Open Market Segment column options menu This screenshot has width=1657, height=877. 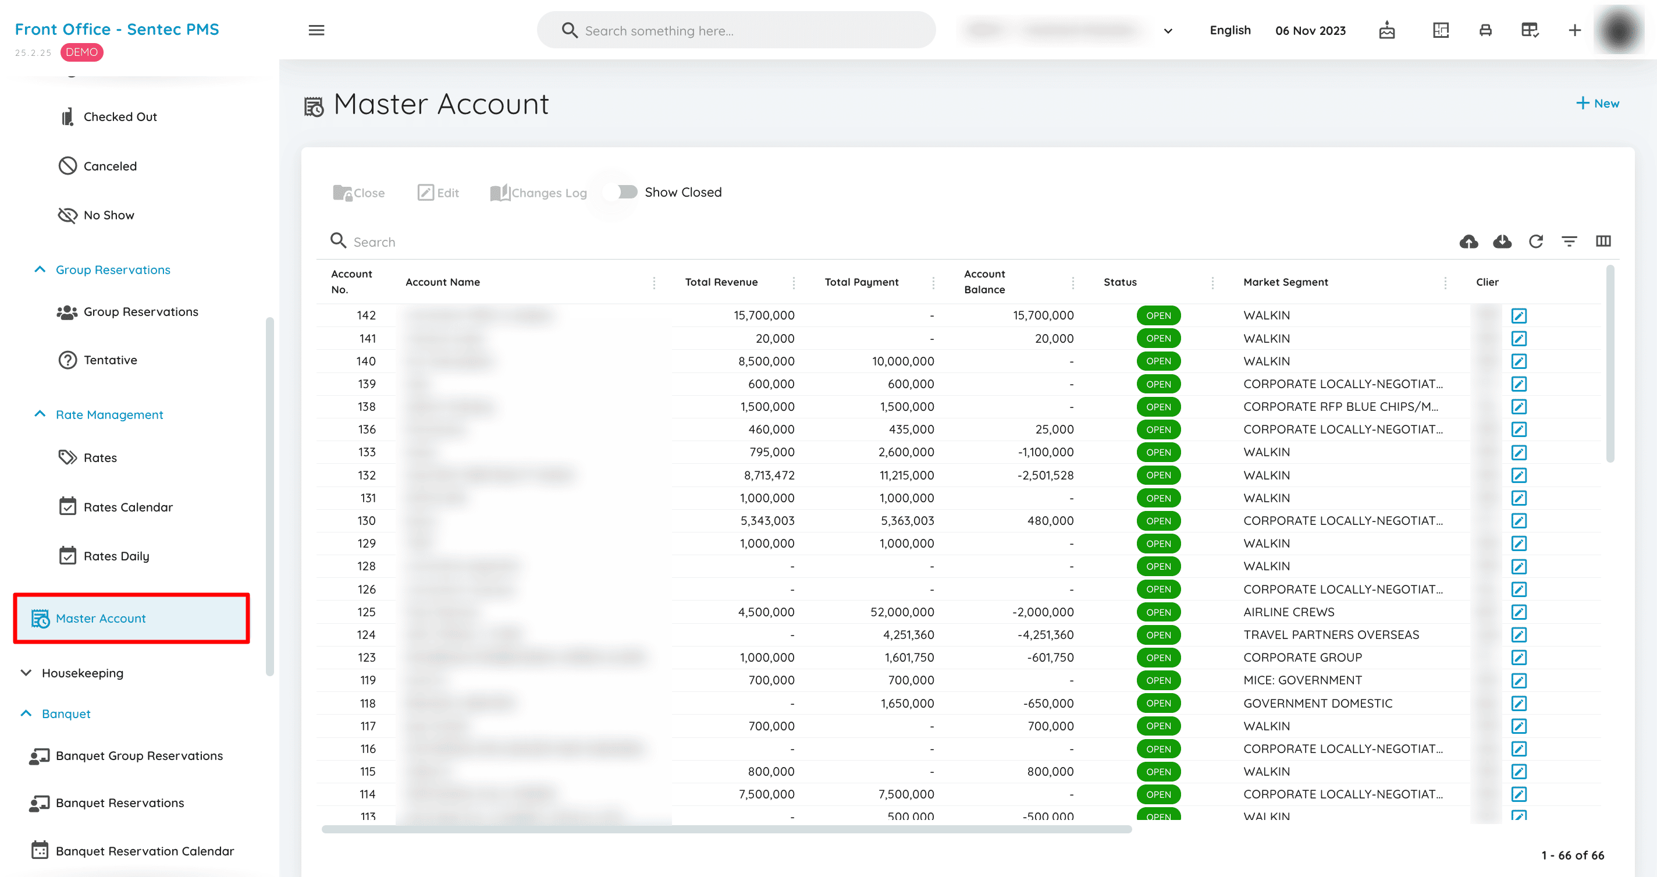[1445, 282]
